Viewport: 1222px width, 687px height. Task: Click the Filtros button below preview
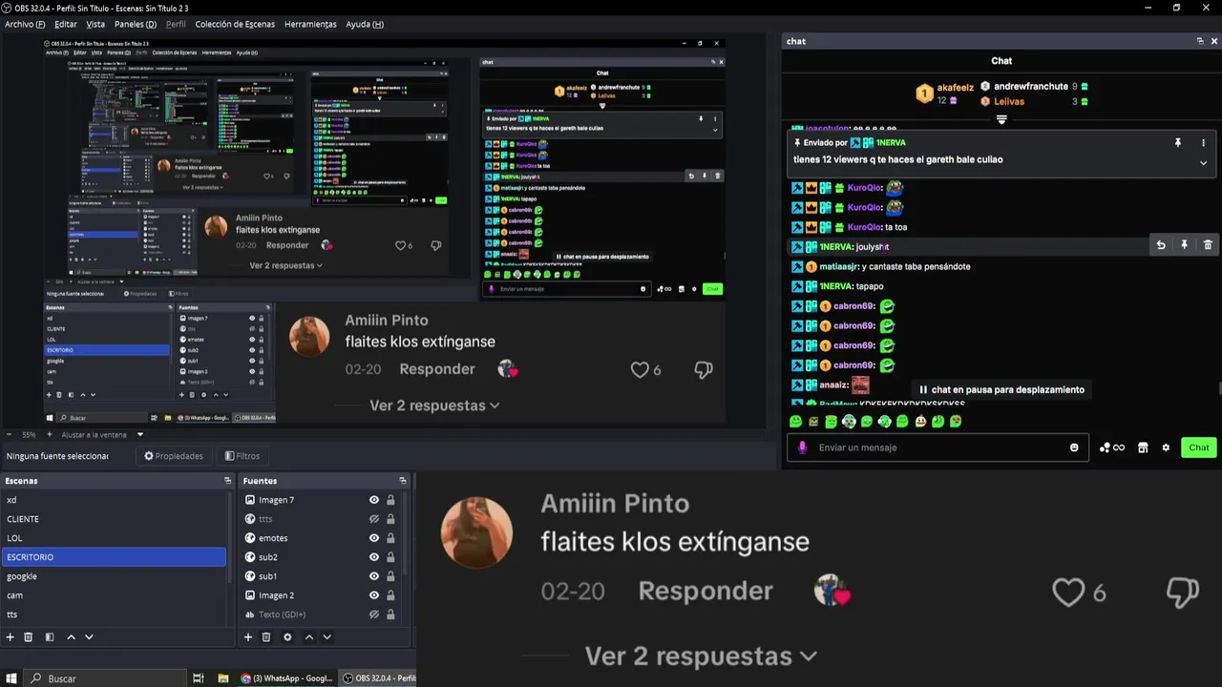(x=242, y=456)
